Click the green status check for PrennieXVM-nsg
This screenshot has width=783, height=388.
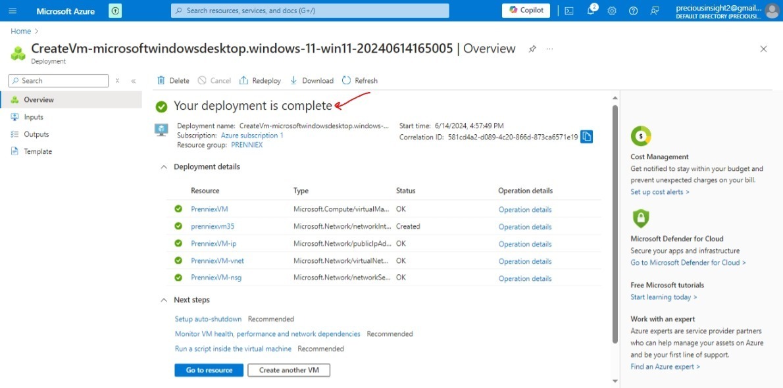(x=178, y=278)
